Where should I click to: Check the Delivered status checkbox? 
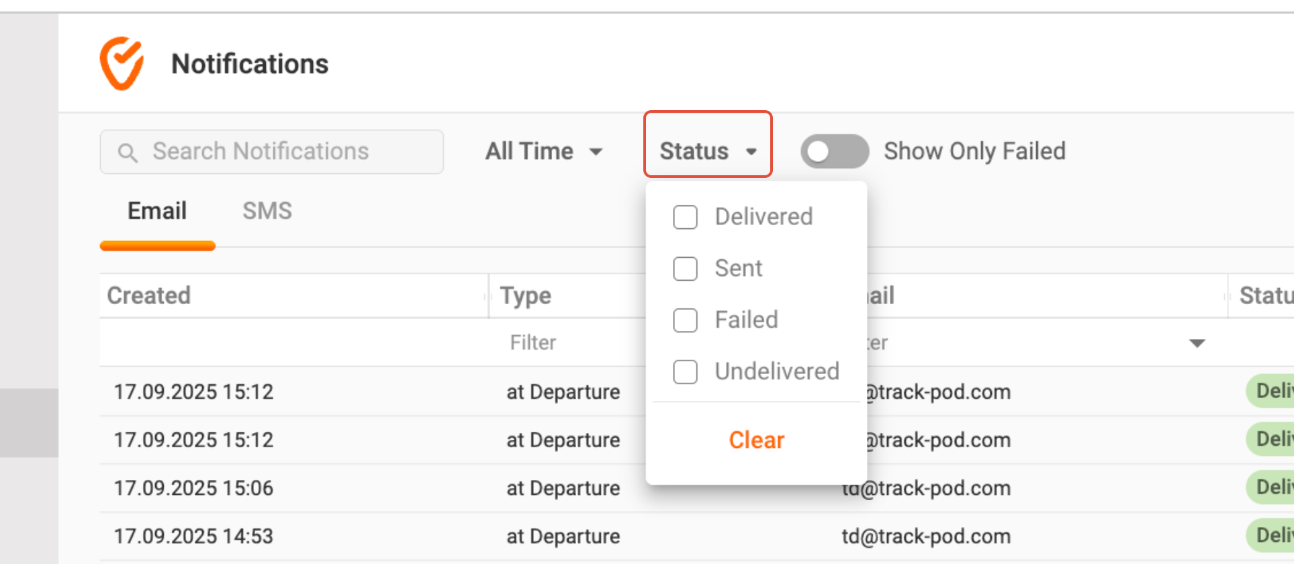click(x=685, y=218)
